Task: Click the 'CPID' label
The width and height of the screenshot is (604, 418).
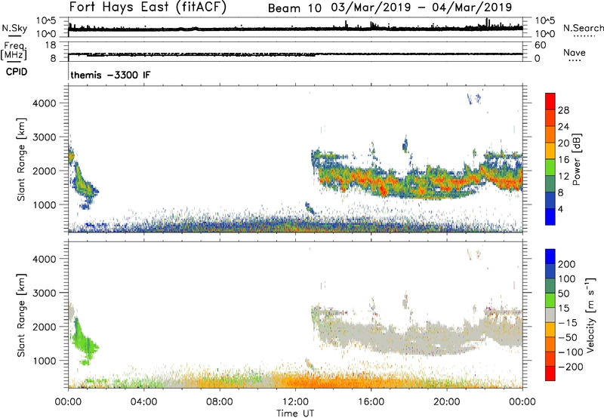Action: pos(17,72)
